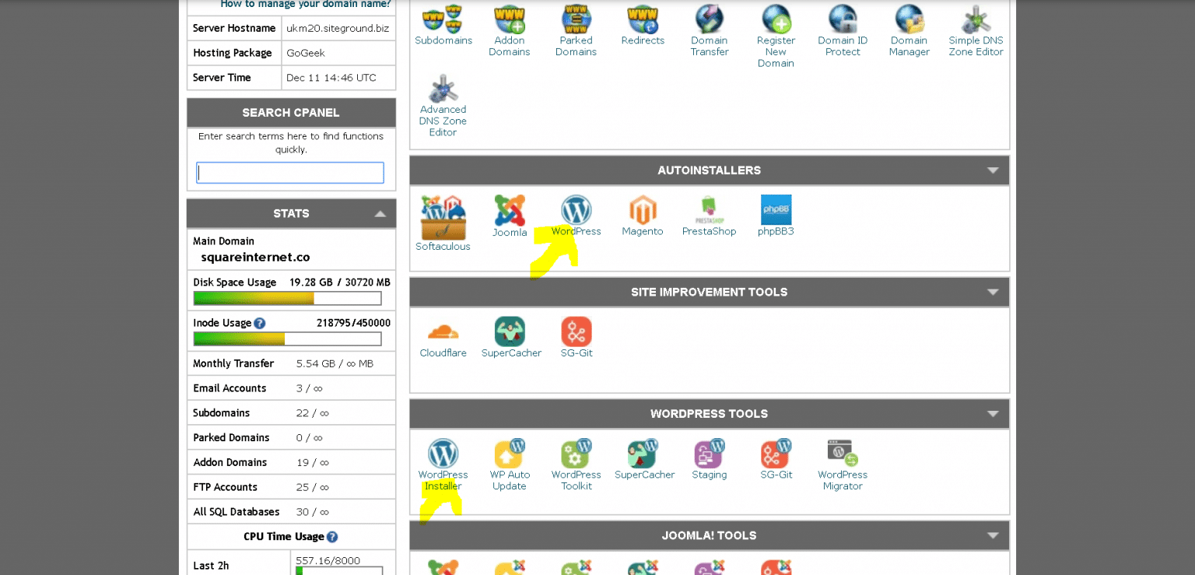Open Advanced DNS Zone Editor
The height and width of the screenshot is (575, 1195).
coord(443,106)
